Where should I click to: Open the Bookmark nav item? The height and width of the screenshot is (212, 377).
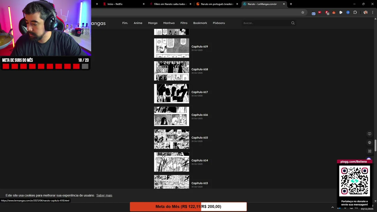[x=200, y=23]
